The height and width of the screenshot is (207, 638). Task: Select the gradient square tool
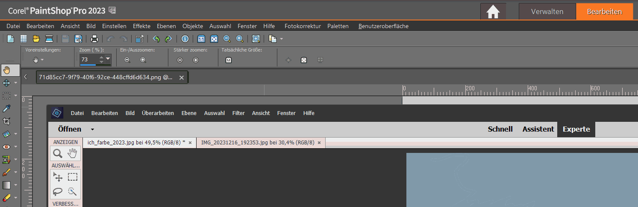pyautogui.click(x=6, y=185)
